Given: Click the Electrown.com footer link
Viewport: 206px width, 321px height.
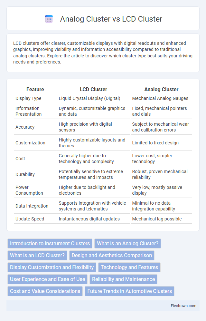Looking at the screenshot, I should [183, 306].
